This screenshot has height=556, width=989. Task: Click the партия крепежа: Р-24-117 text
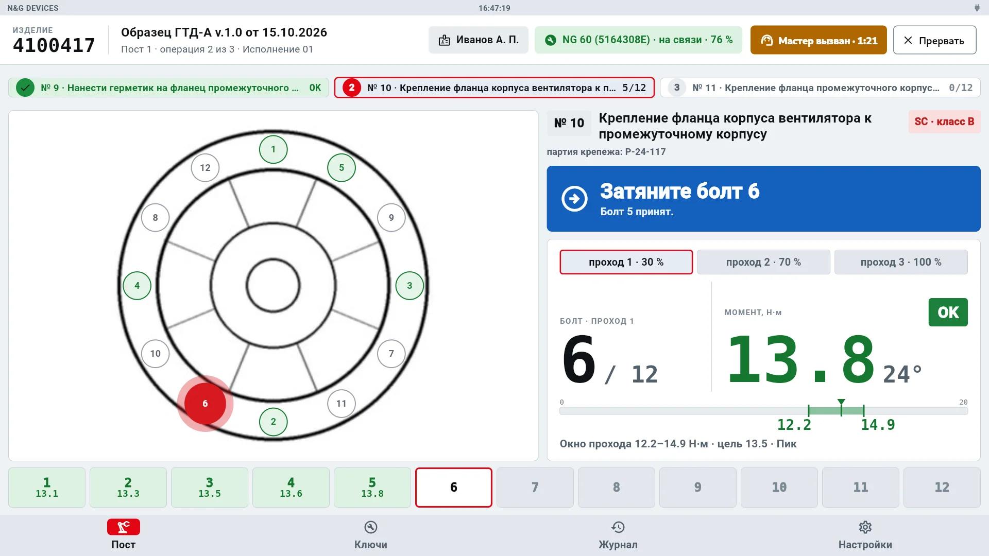(606, 152)
